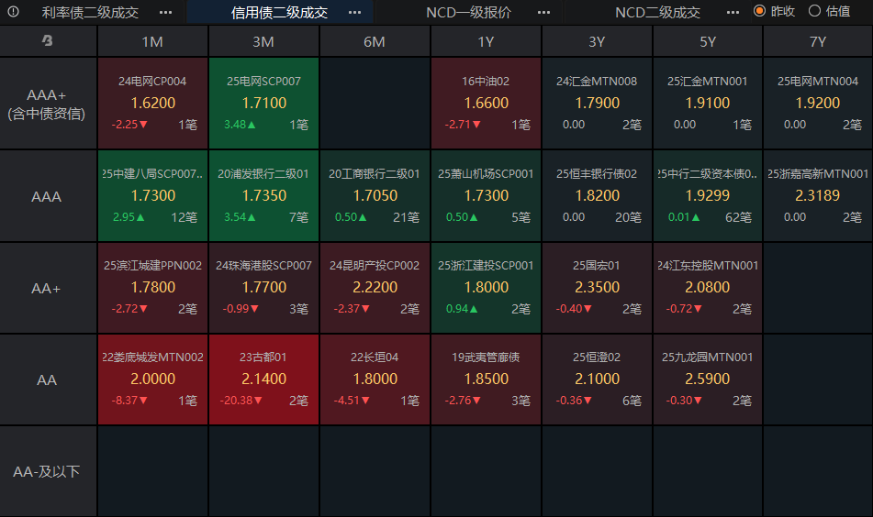873x517 pixels.
Task: Open the 16中油02 cell
Action: pos(486,104)
